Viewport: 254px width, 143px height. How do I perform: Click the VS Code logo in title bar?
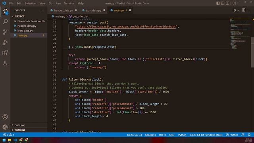point(4,3)
